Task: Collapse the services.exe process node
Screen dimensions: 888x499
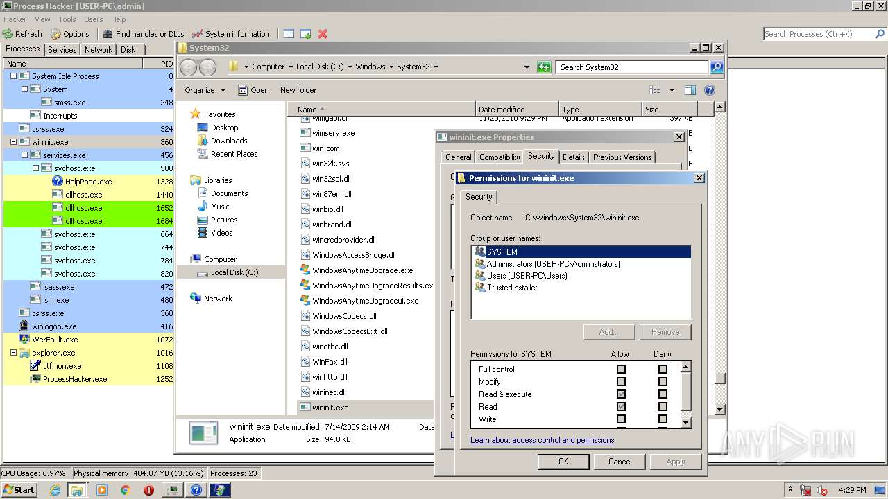Action: [x=24, y=155]
